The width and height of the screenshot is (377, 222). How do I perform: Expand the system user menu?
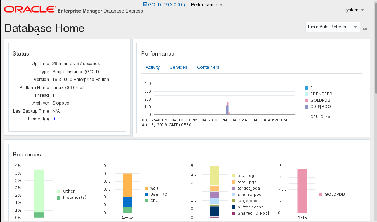tap(354, 10)
